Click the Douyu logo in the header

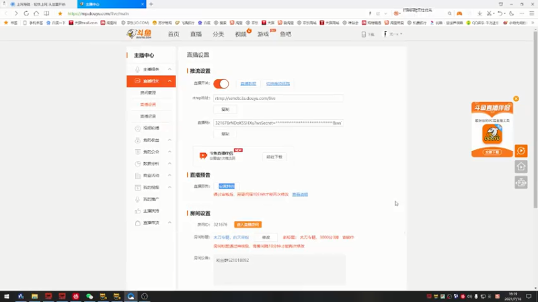pos(139,34)
